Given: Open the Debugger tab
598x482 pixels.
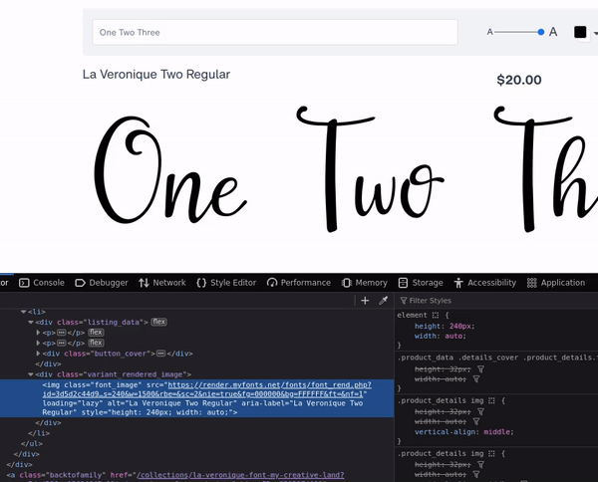Looking at the screenshot, I should pos(102,283).
